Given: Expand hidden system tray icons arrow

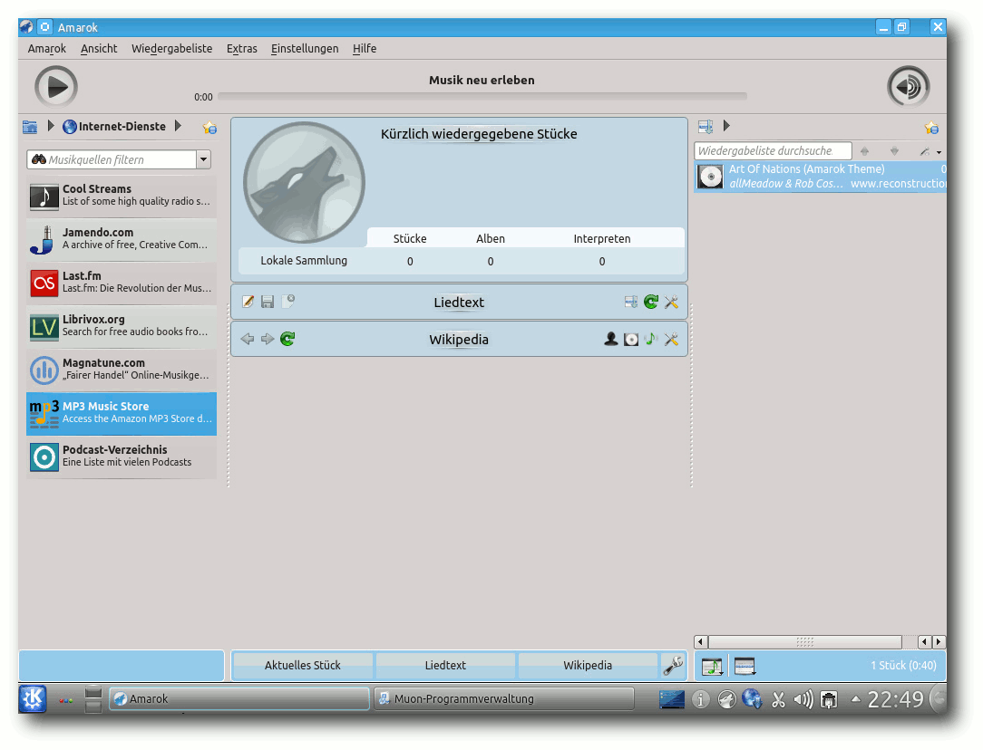Looking at the screenshot, I should (x=855, y=698).
